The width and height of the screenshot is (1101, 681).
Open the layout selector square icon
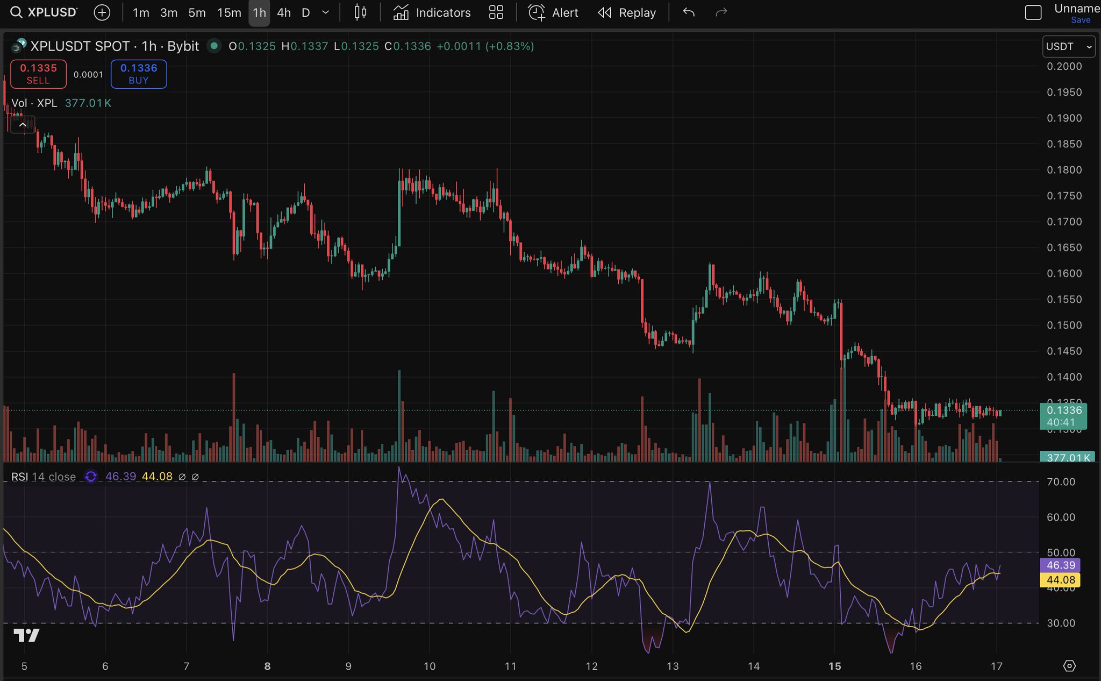click(1033, 12)
